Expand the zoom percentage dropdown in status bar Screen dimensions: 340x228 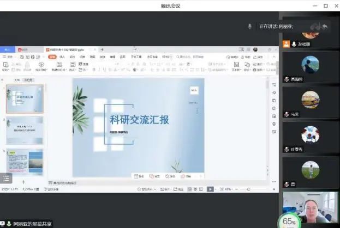click(x=229, y=189)
